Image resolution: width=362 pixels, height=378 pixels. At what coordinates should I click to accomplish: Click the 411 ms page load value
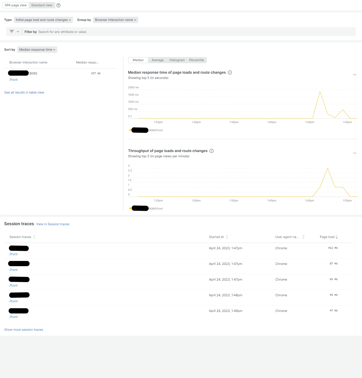(333, 248)
